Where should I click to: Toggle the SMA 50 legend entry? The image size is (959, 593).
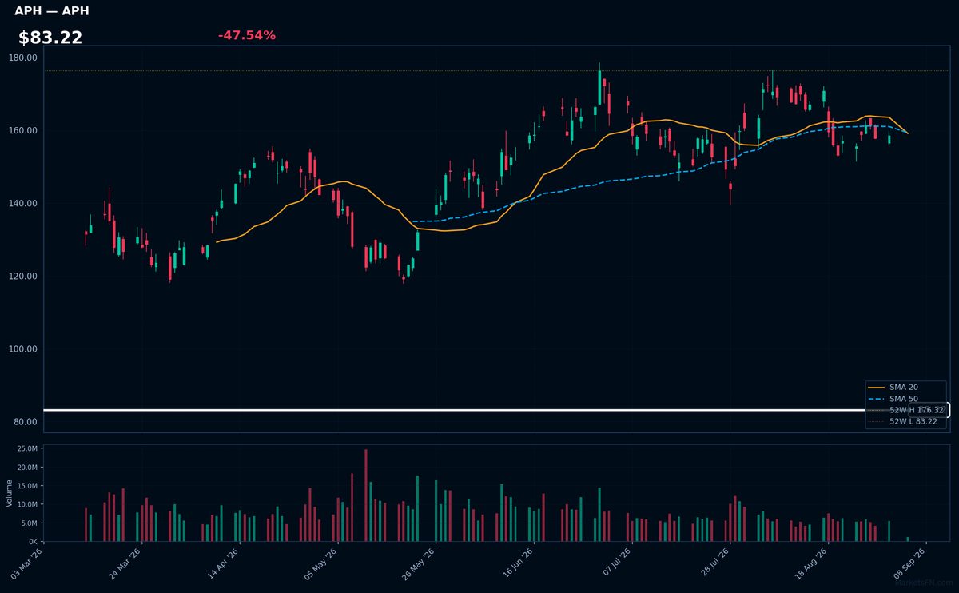click(892, 398)
